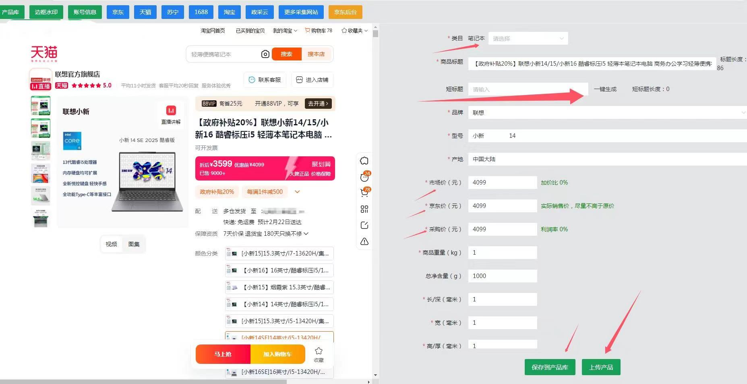Pick the 【小新14】14英寸 variant option
The width and height of the screenshot is (747, 384).
click(x=279, y=304)
